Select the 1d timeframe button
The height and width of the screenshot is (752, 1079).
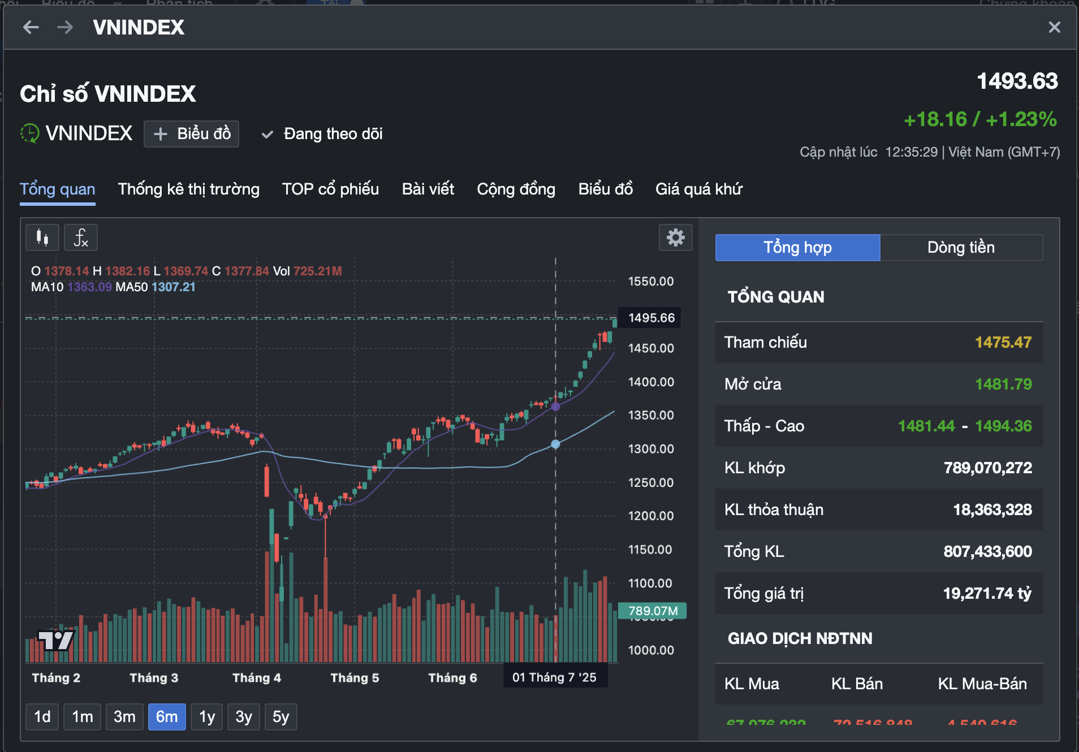click(42, 716)
